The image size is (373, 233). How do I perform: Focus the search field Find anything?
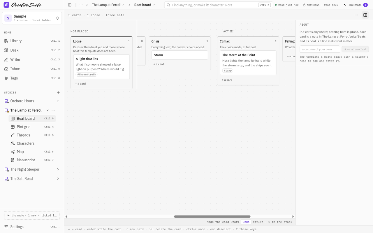click(219, 5)
